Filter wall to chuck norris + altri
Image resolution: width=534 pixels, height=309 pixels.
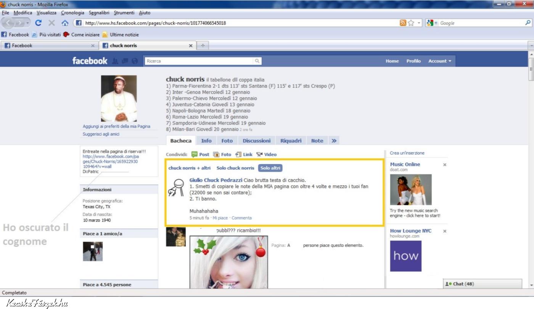[x=190, y=168]
